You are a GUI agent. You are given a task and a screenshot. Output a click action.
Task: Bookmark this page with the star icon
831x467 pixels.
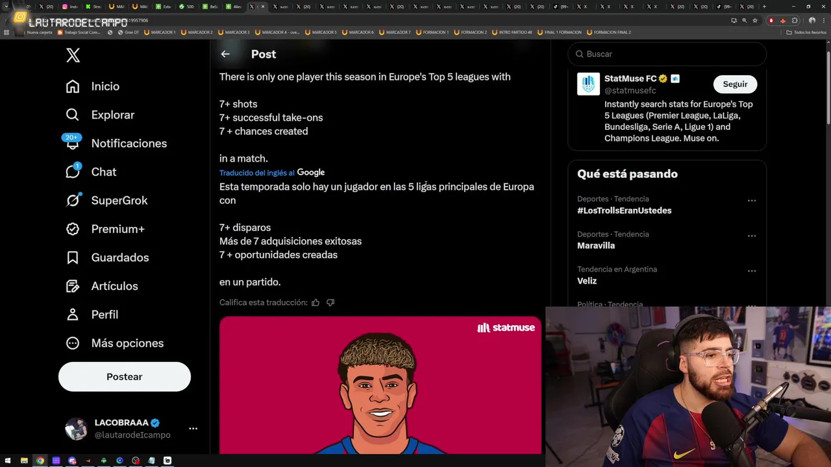pos(755,20)
